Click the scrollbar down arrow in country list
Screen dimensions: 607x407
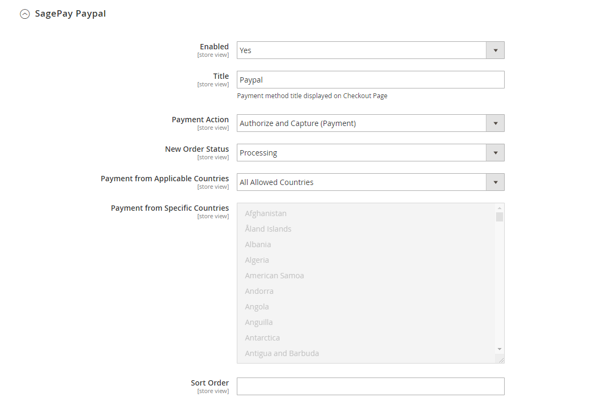(x=499, y=349)
